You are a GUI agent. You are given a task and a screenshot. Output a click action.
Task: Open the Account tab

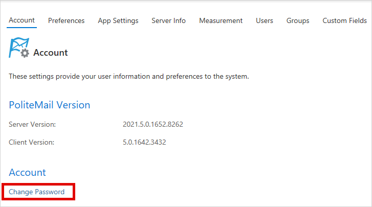21,20
